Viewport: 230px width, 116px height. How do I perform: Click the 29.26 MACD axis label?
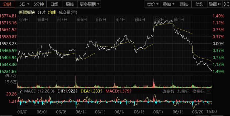click(11, 94)
